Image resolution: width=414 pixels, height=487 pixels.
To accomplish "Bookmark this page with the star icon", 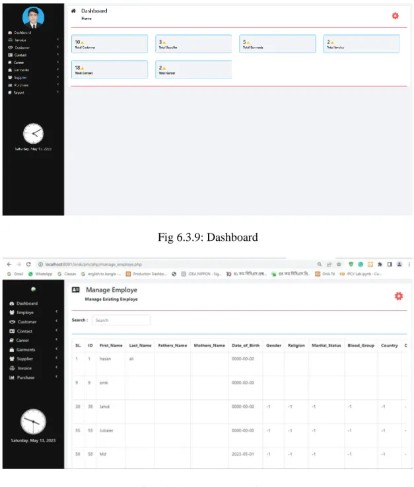I will (339, 265).
